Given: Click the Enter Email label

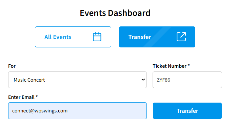Looking at the screenshot, I should pos(21,97).
